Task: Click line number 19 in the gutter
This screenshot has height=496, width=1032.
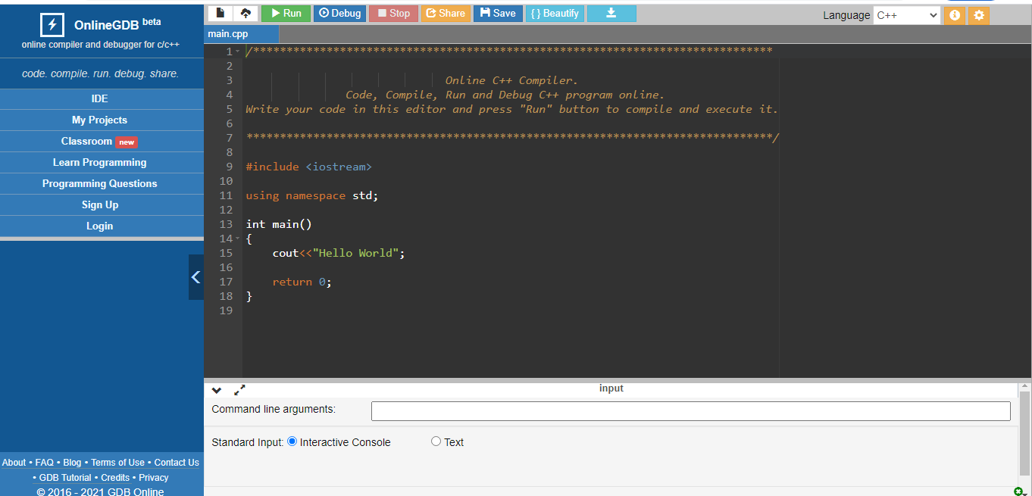Action: tap(226, 310)
